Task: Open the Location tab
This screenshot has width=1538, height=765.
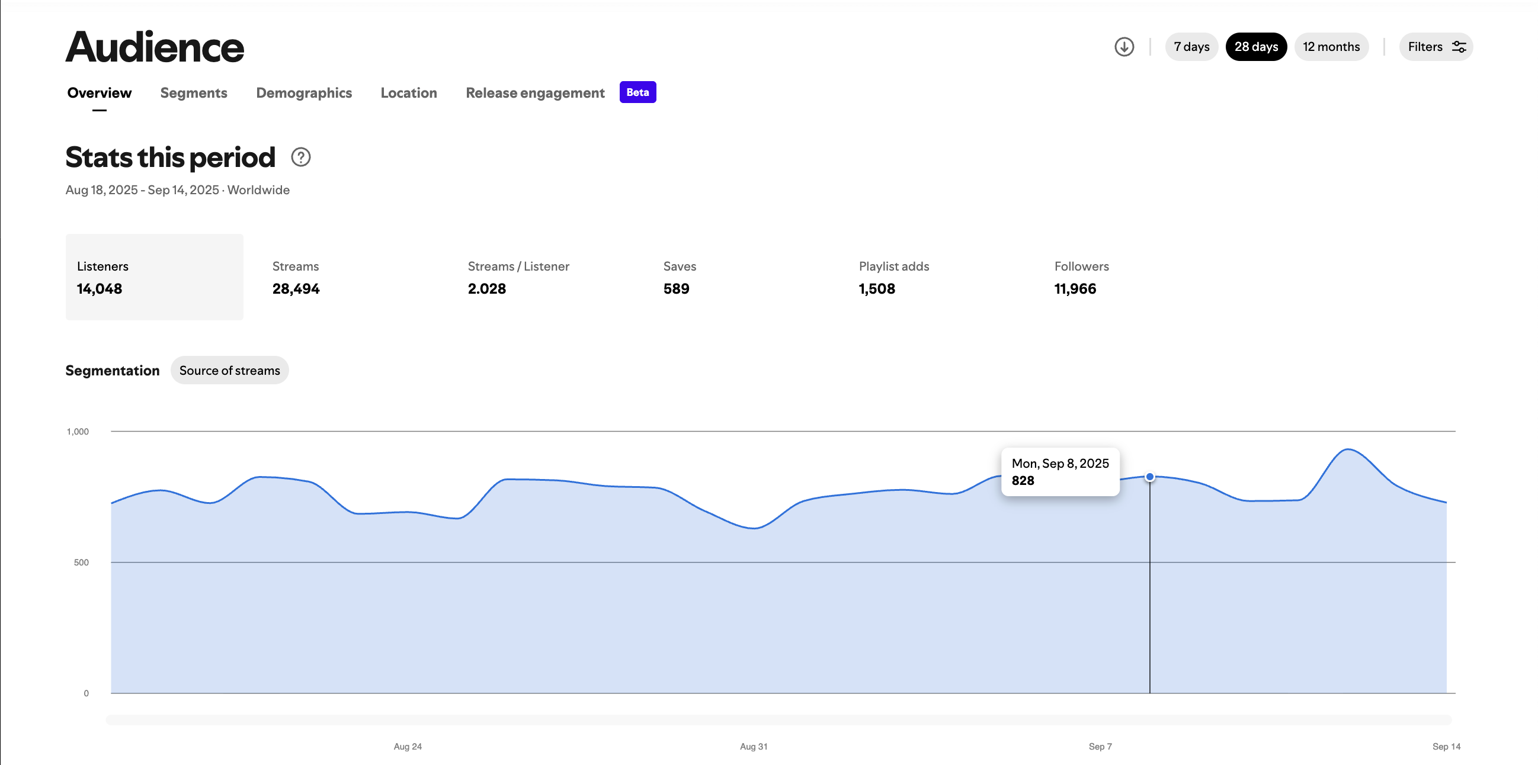Action: pos(408,93)
